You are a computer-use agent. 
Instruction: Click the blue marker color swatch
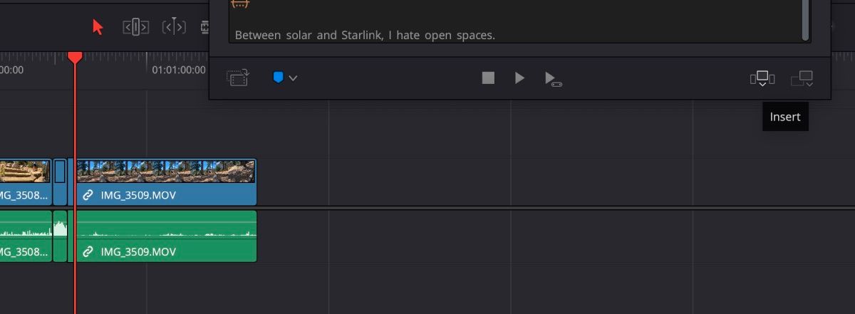click(279, 78)
